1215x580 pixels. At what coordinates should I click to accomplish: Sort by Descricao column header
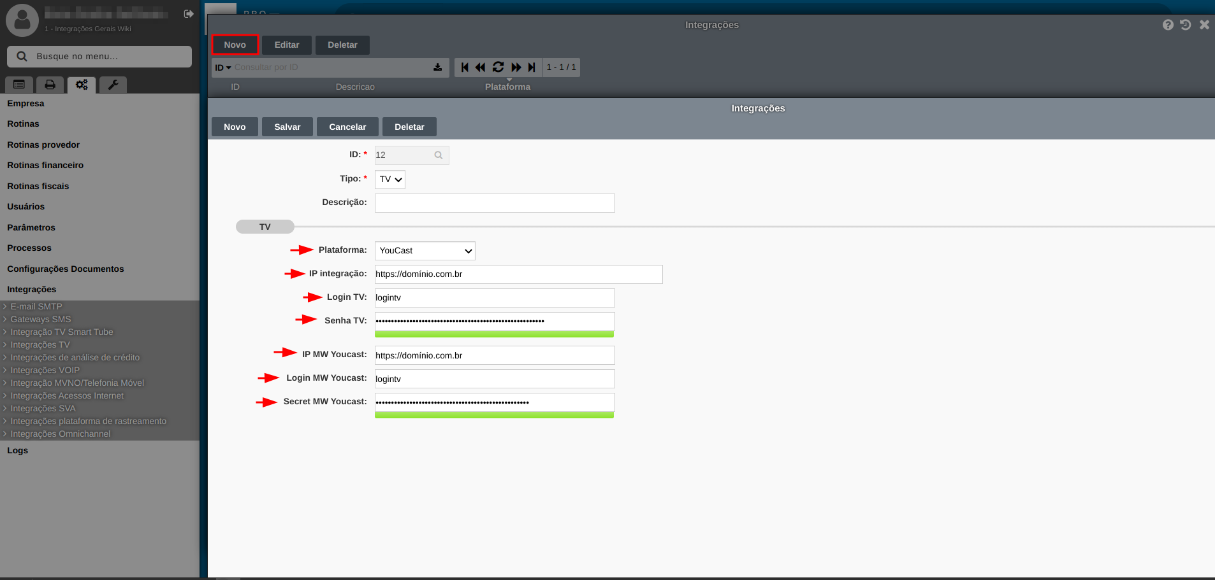[355, 87]
